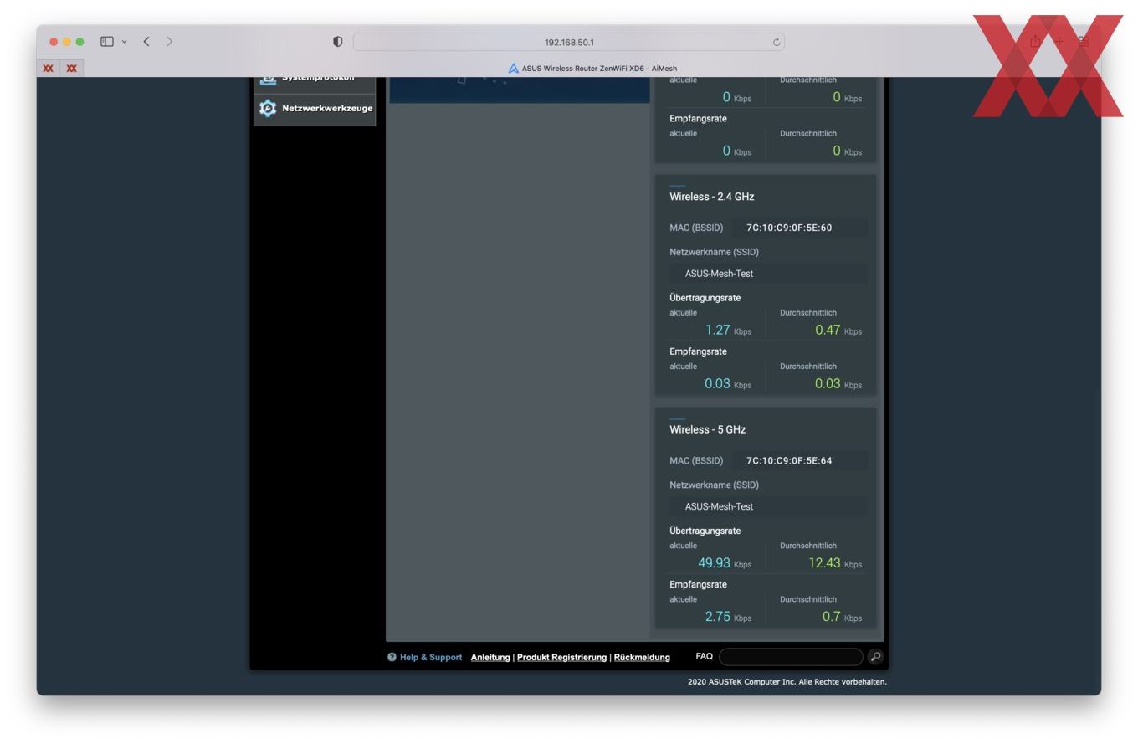Click the 0.47 Kbps average transmit rate
This screenshot has width=1138, height=744.
(838, 331)
